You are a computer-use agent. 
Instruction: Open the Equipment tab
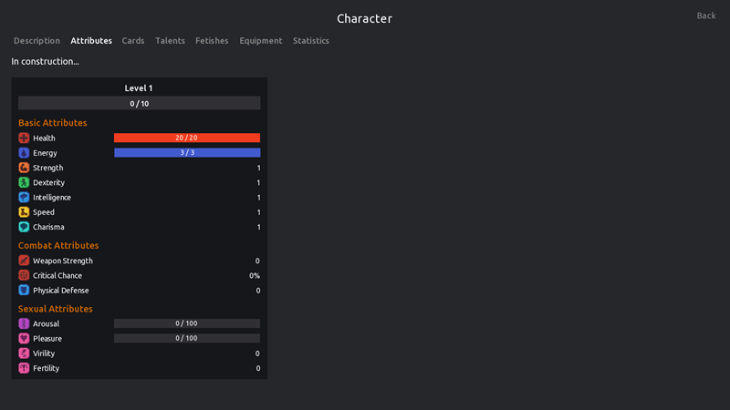(261, 41)
